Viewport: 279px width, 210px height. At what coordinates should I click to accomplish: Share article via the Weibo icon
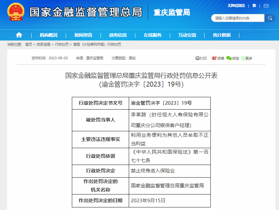(216, 58)
